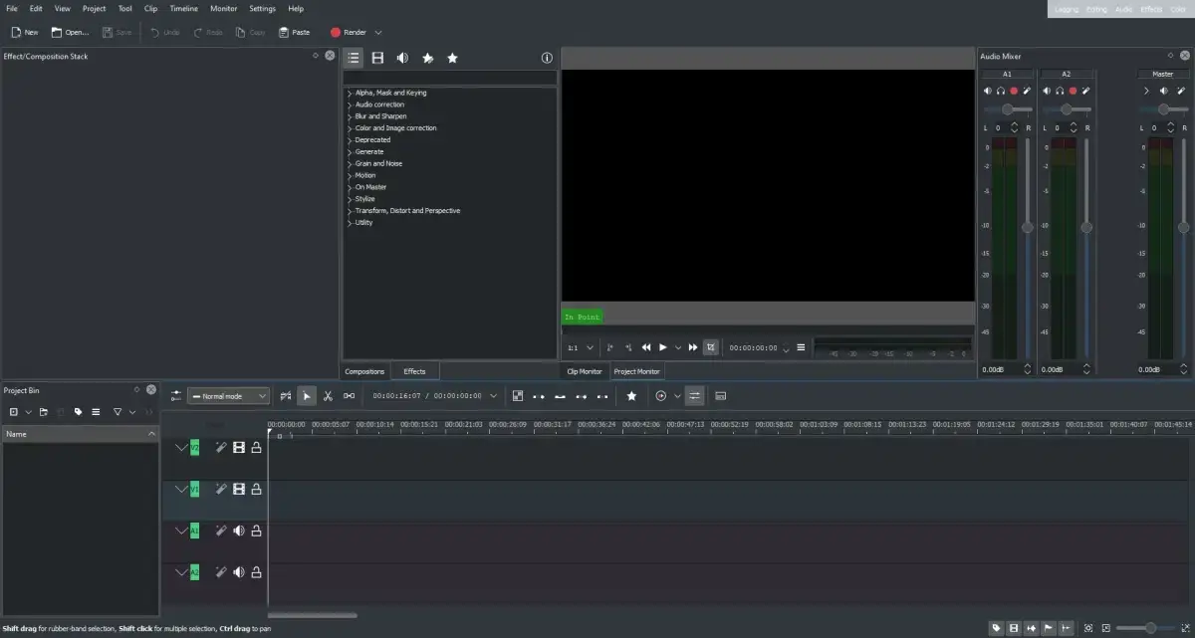Open favorite effects via star icon
This screenshot has height=638, width=1195.
click(452, 58)
